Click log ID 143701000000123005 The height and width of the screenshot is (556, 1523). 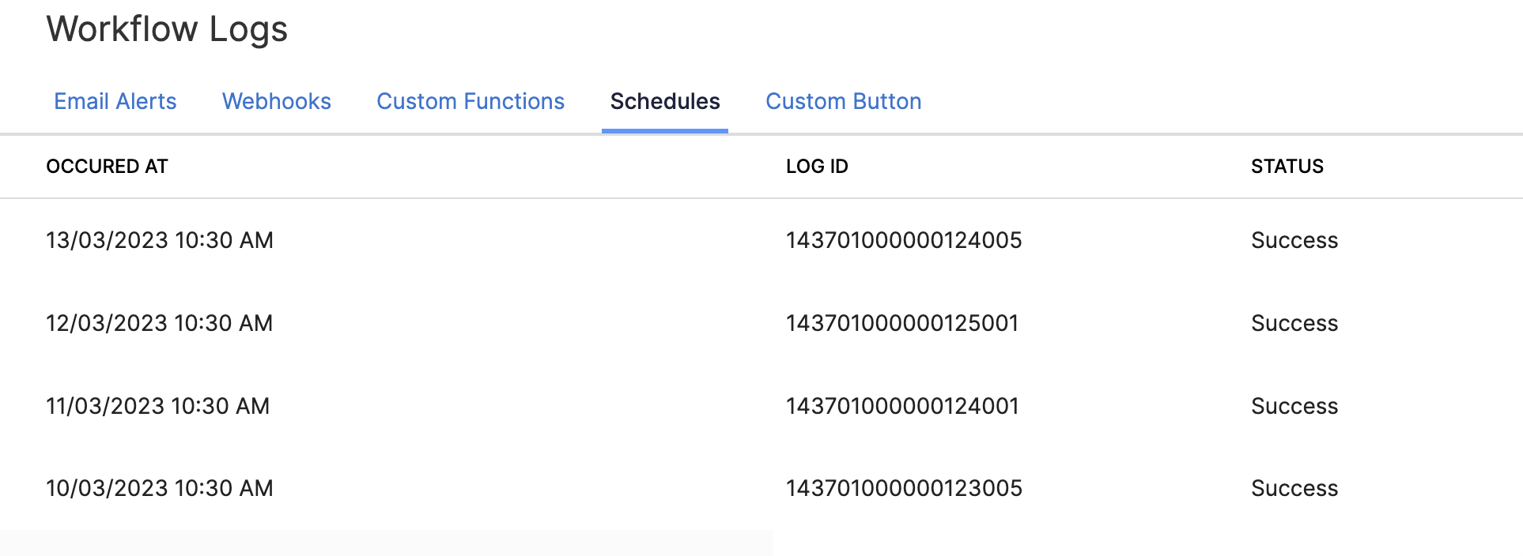904,488
